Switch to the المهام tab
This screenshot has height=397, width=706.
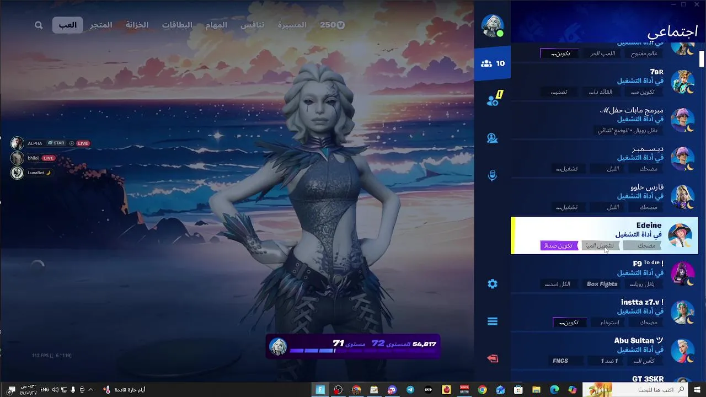pos(216,25)
